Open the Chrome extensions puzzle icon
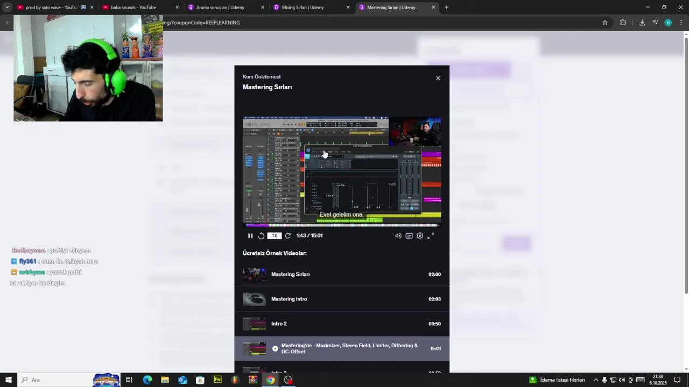 pos(623,23)
